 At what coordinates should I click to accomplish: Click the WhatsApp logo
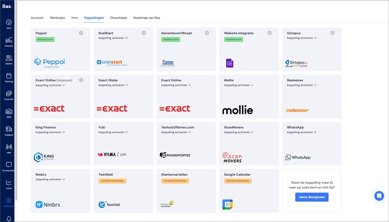(x=298, y=157)
